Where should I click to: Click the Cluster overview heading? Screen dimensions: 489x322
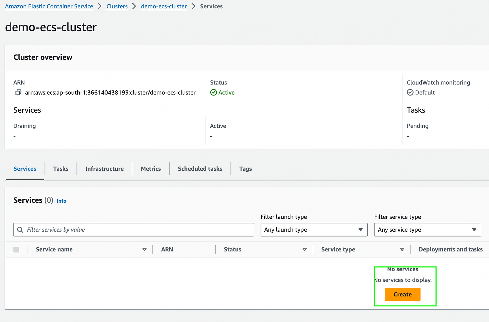[43, 57]
